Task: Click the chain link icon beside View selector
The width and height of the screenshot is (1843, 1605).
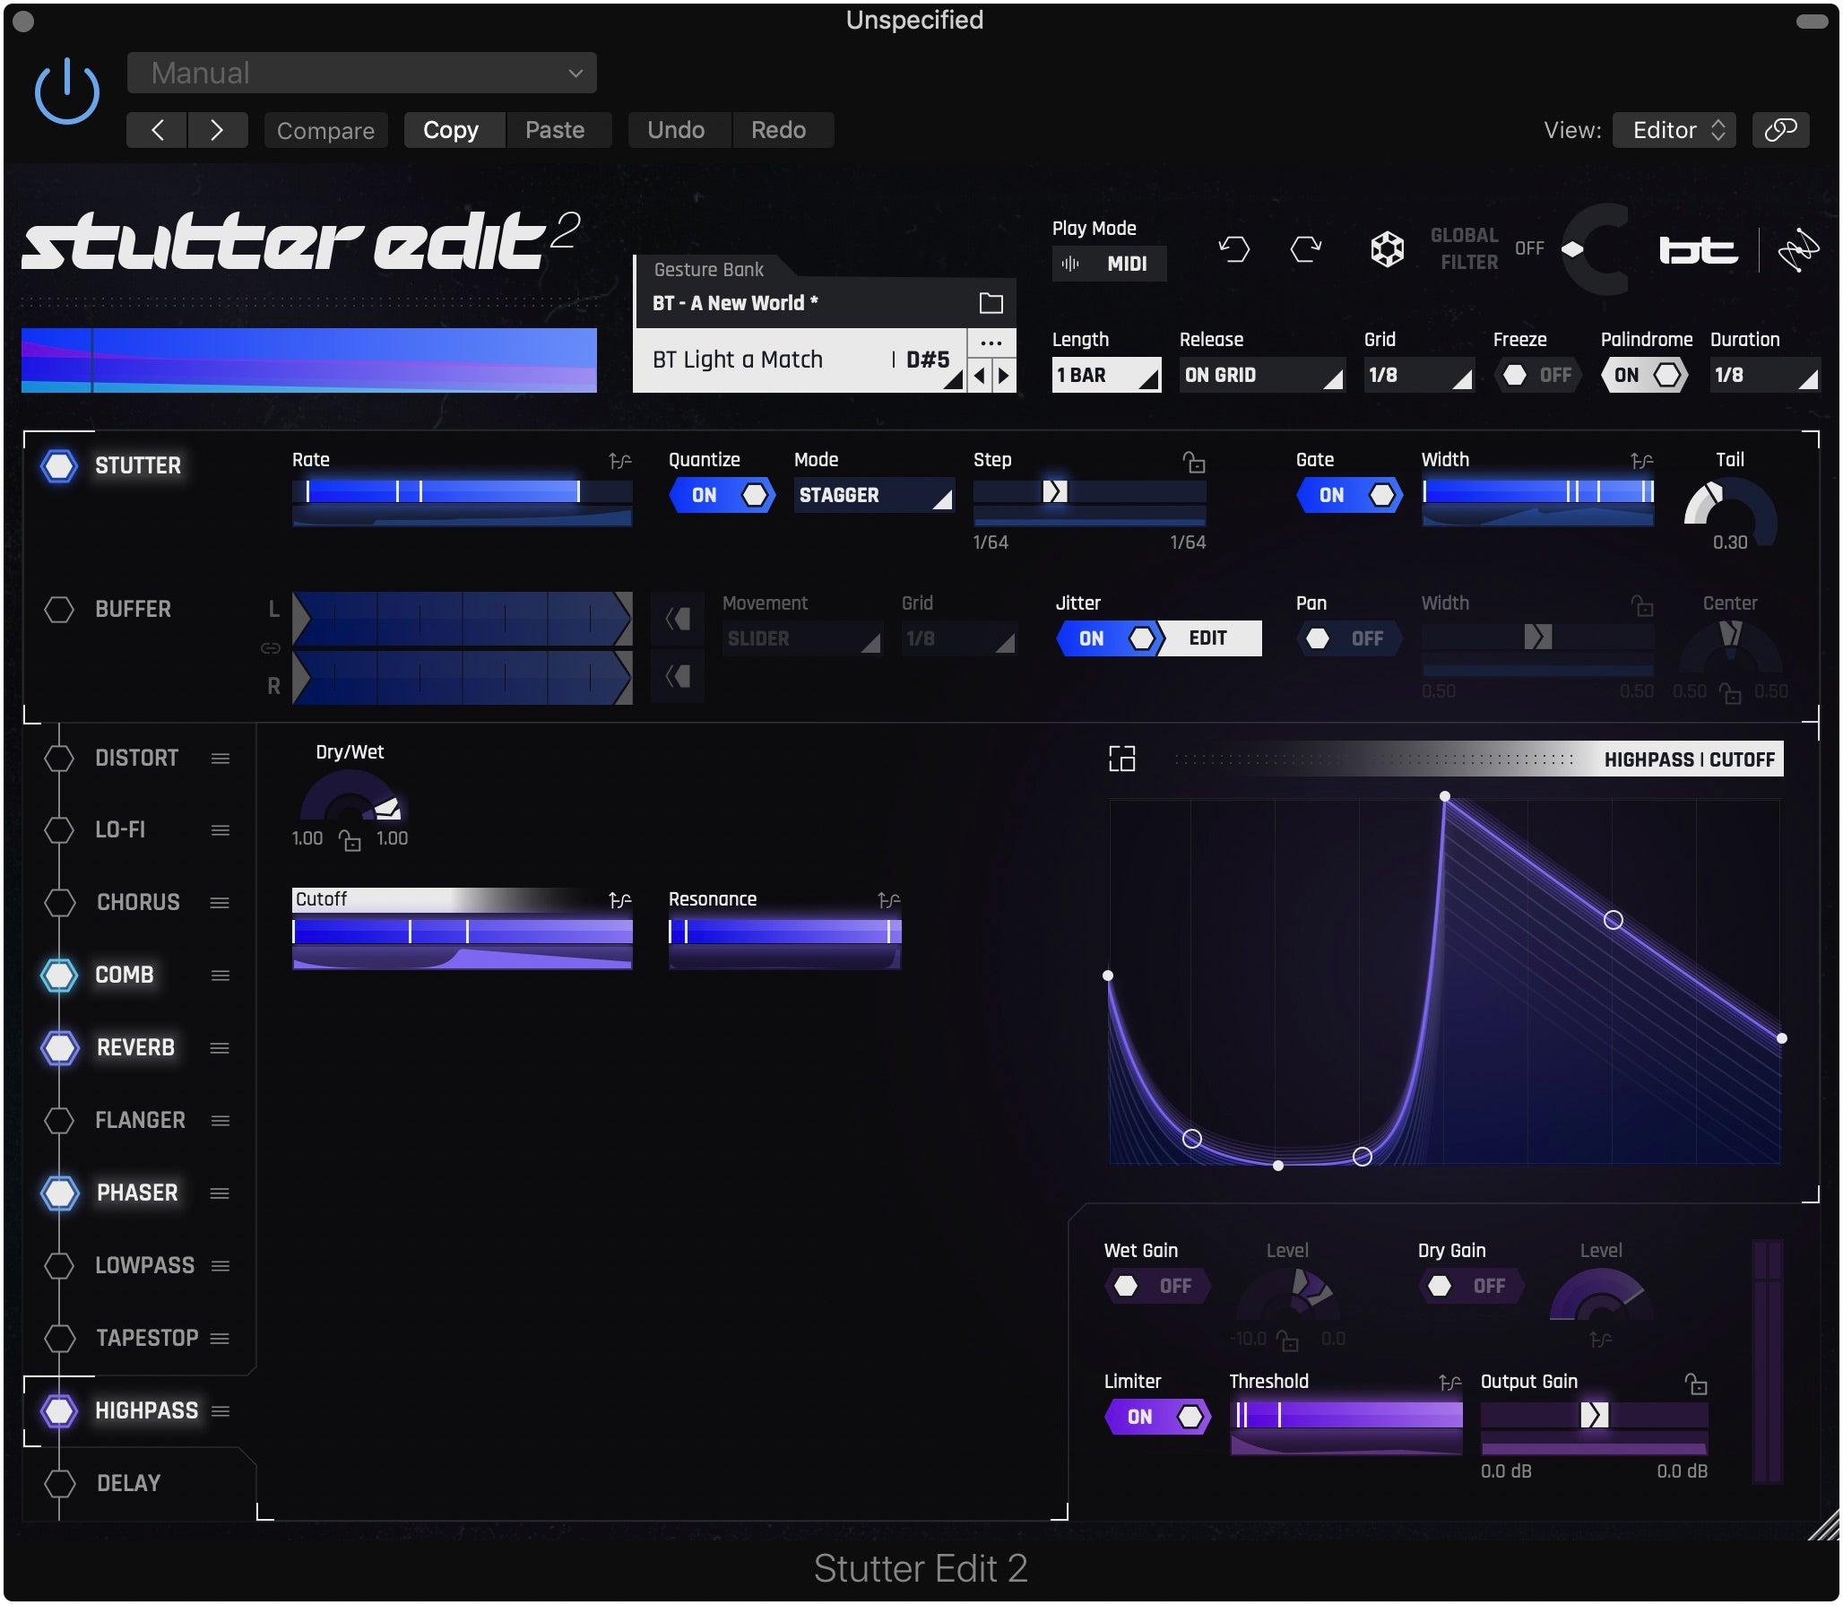Action: [x=1782, y=130]
